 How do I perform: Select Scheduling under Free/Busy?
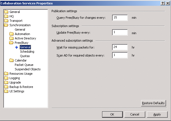click(27, 52)
